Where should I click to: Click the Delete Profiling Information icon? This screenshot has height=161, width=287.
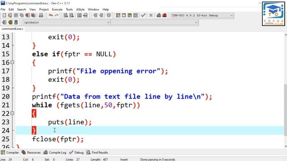(x=165, y=15)
